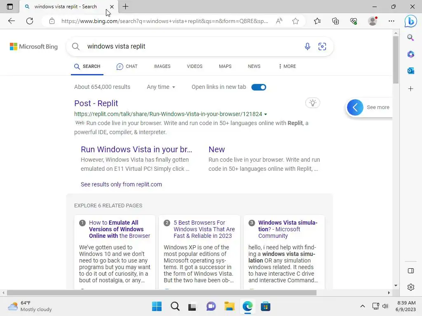Image resolution: width=422 pixels, height=316 pixels.
Task: Refresh the page with reload icon
Action: click(x=30, y=21)
